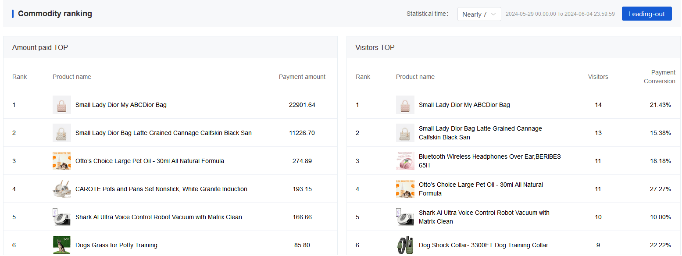Select Otto's Choice Large Pet Oil name in Amount paid

point(150,161)
